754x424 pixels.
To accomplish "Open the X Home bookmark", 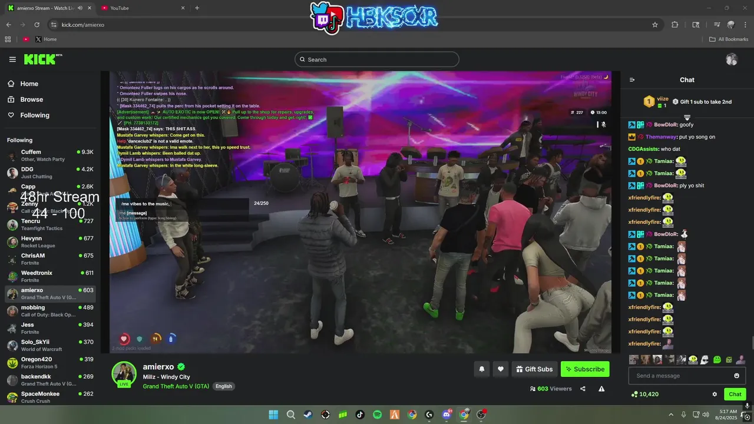I will [46, 39].
